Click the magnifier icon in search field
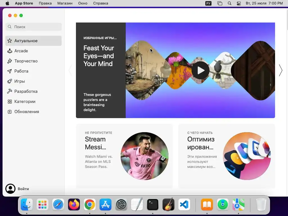The width and height of the screenshot is (288, 216). coord(10,27)
